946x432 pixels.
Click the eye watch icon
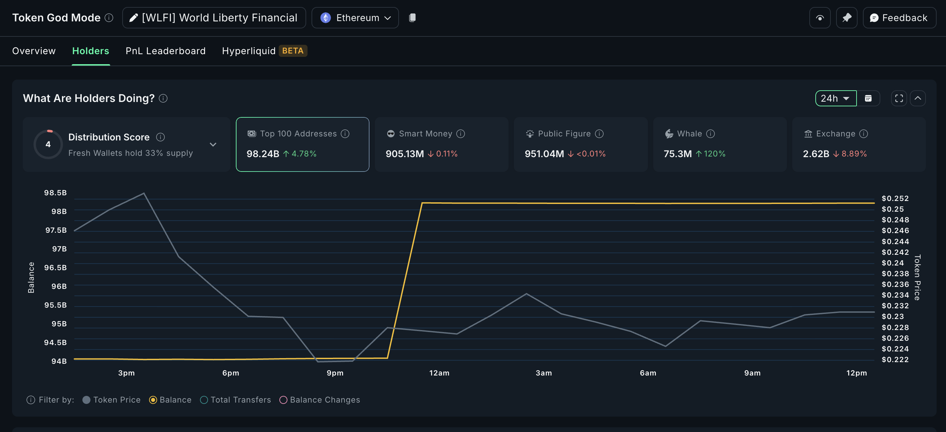coord(819,18)
